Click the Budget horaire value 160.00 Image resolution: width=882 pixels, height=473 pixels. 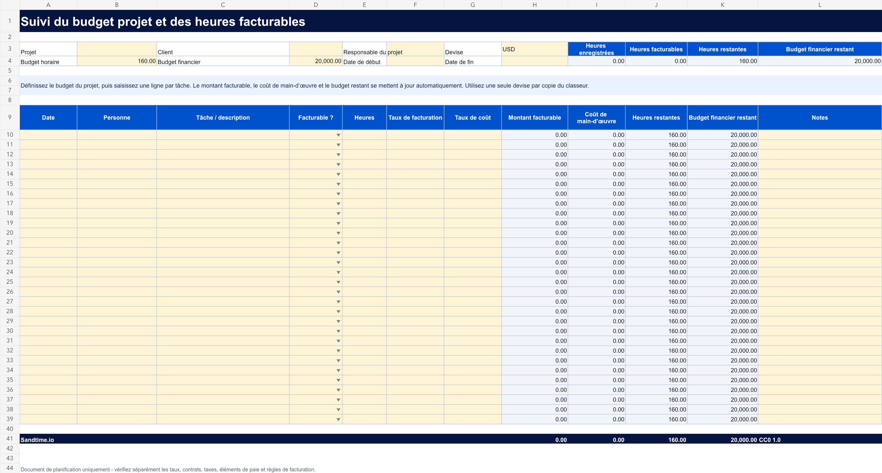click(117, 61)
